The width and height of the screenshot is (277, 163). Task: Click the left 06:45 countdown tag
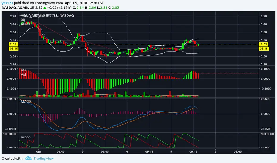click(13, 49)
